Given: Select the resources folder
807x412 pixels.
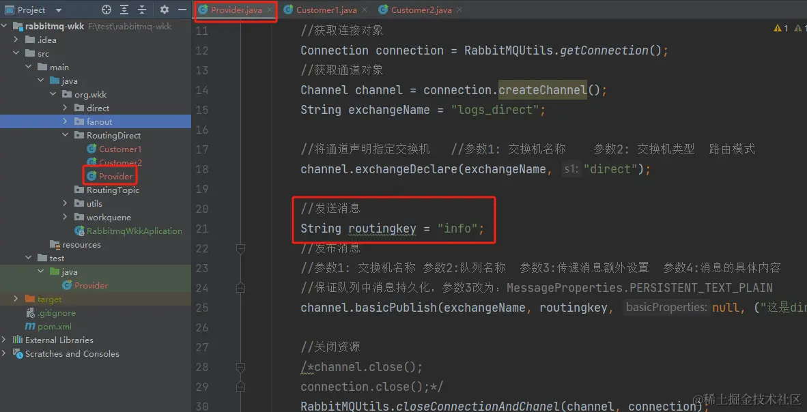Looking at the screenshot, I should 81,244.
